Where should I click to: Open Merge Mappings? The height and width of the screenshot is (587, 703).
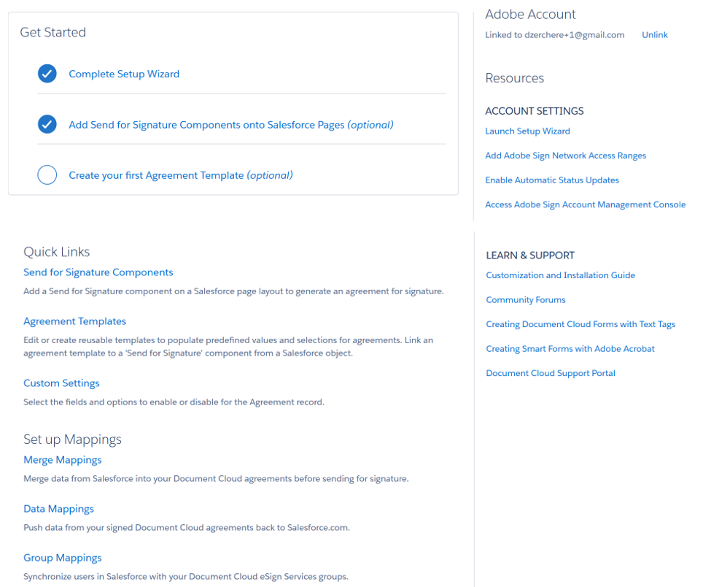[62, 459]
